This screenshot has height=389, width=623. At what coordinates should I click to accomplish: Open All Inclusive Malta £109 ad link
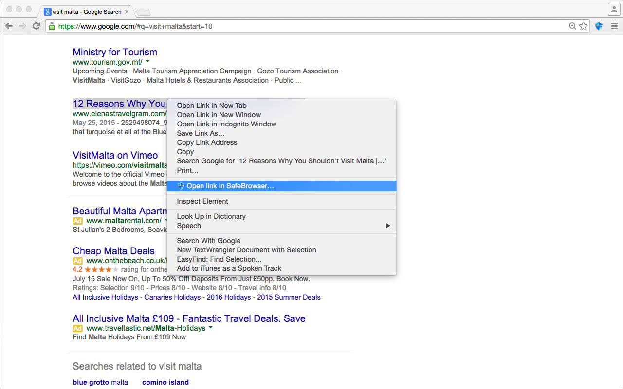[x=189, y=318]
